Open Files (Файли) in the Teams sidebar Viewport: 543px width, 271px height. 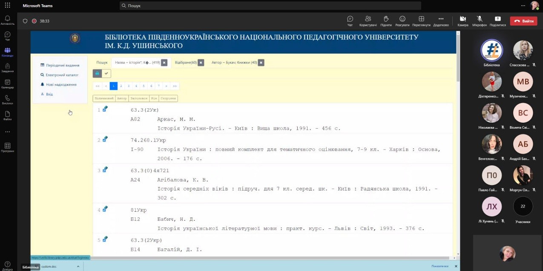7,115
